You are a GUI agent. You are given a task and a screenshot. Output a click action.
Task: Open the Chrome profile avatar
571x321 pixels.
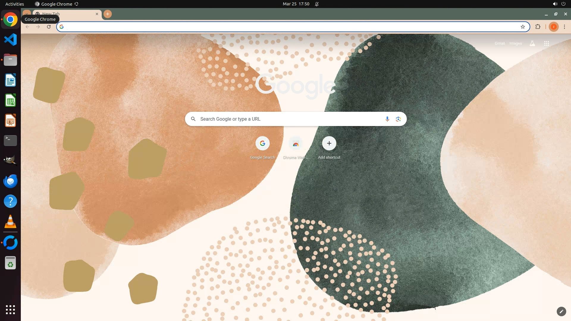coord(553,27)
